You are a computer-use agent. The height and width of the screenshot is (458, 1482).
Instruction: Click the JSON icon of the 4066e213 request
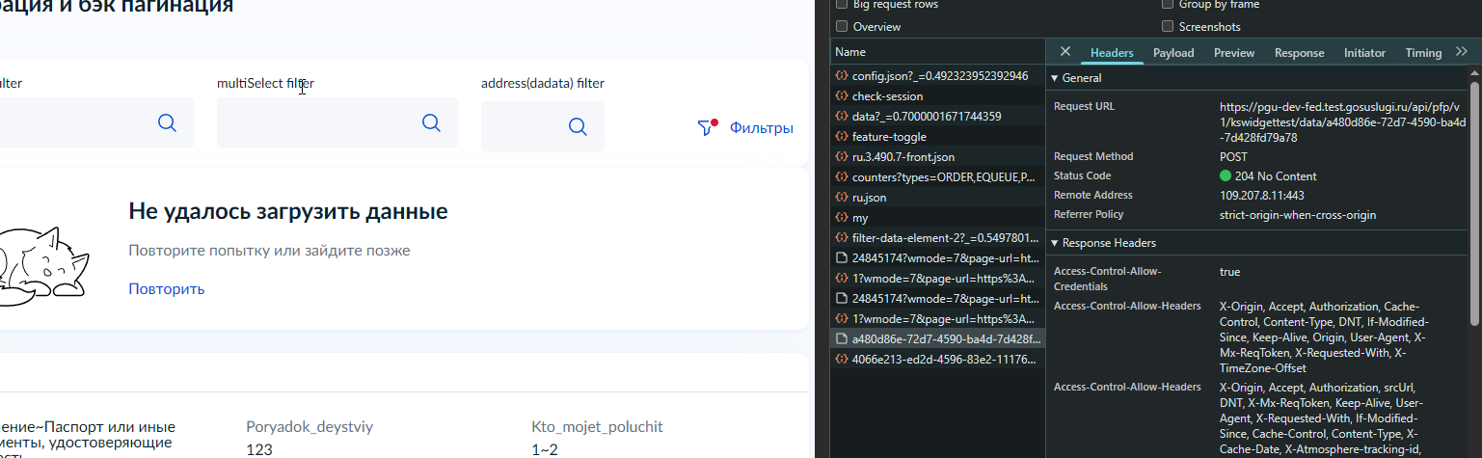(842, 359)
